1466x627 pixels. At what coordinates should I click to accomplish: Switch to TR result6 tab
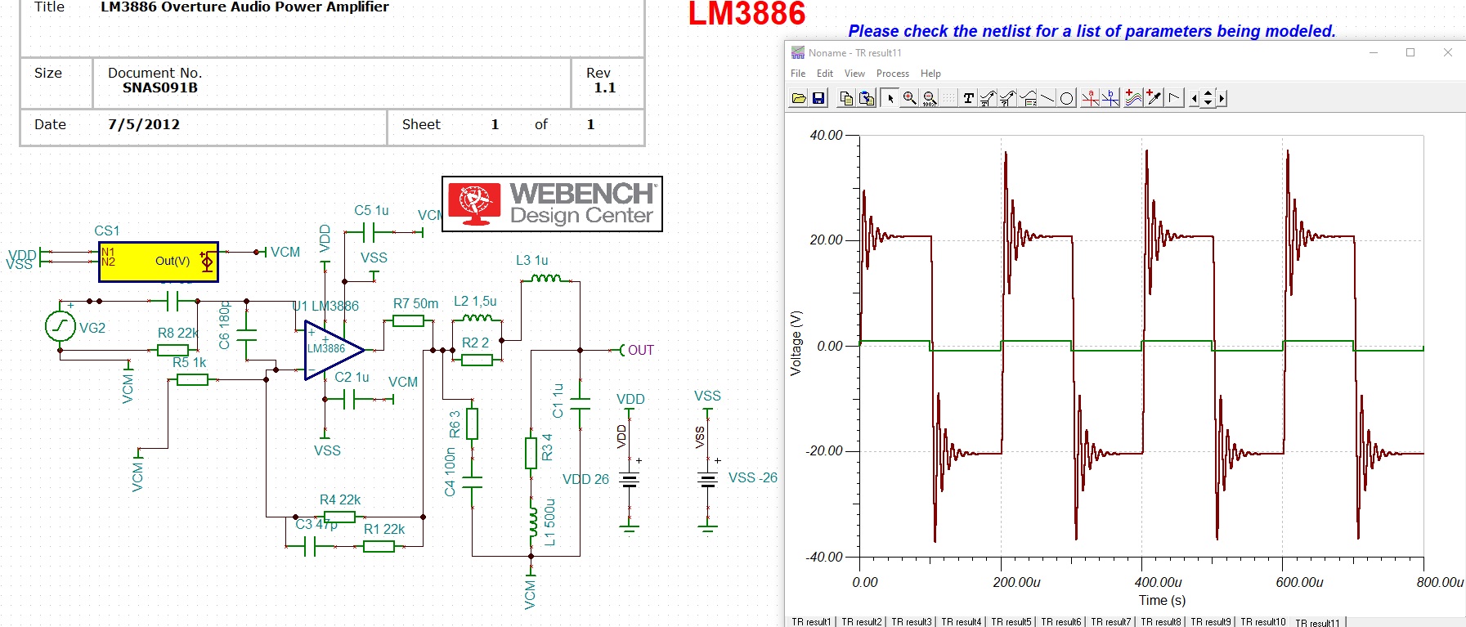pyautogui.click(x=1061, y=622)
